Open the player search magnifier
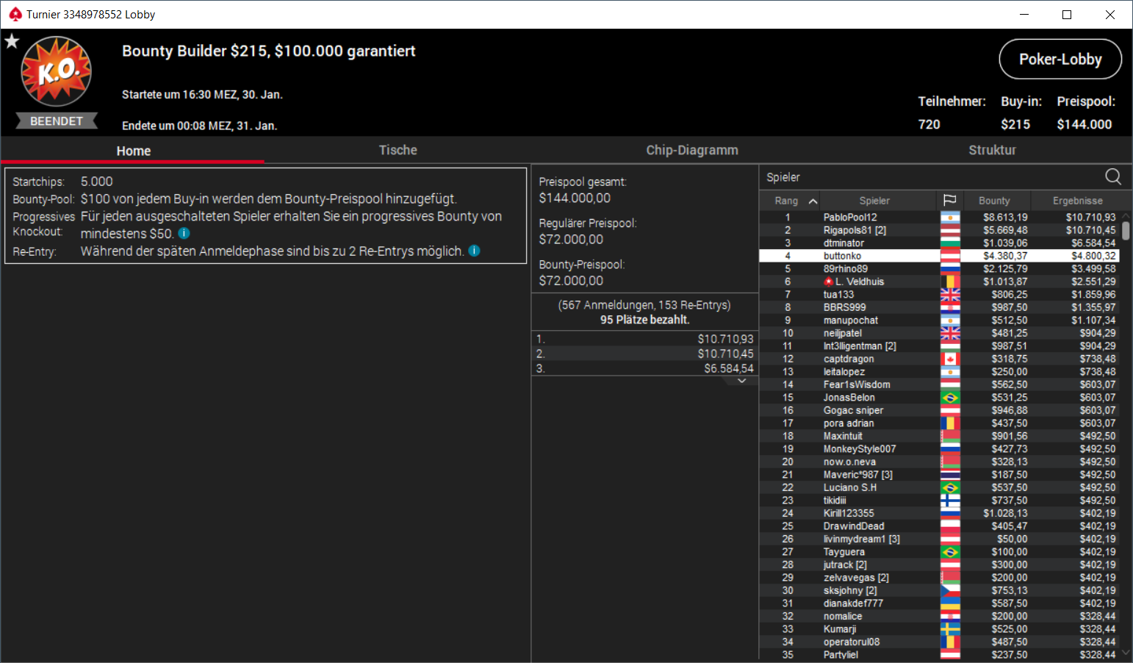 1113,176
